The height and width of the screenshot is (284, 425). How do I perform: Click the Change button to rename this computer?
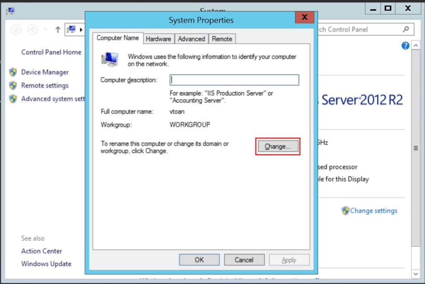[278, 146]
